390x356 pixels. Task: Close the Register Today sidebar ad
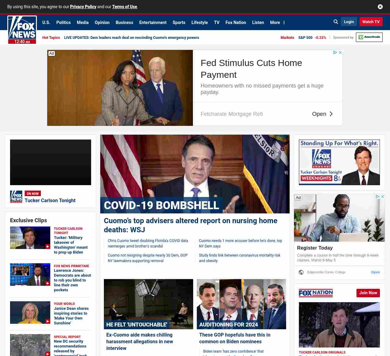[383, 197]
